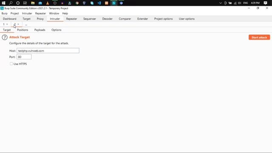Open the Windows Start menu

tap(3, 3)
